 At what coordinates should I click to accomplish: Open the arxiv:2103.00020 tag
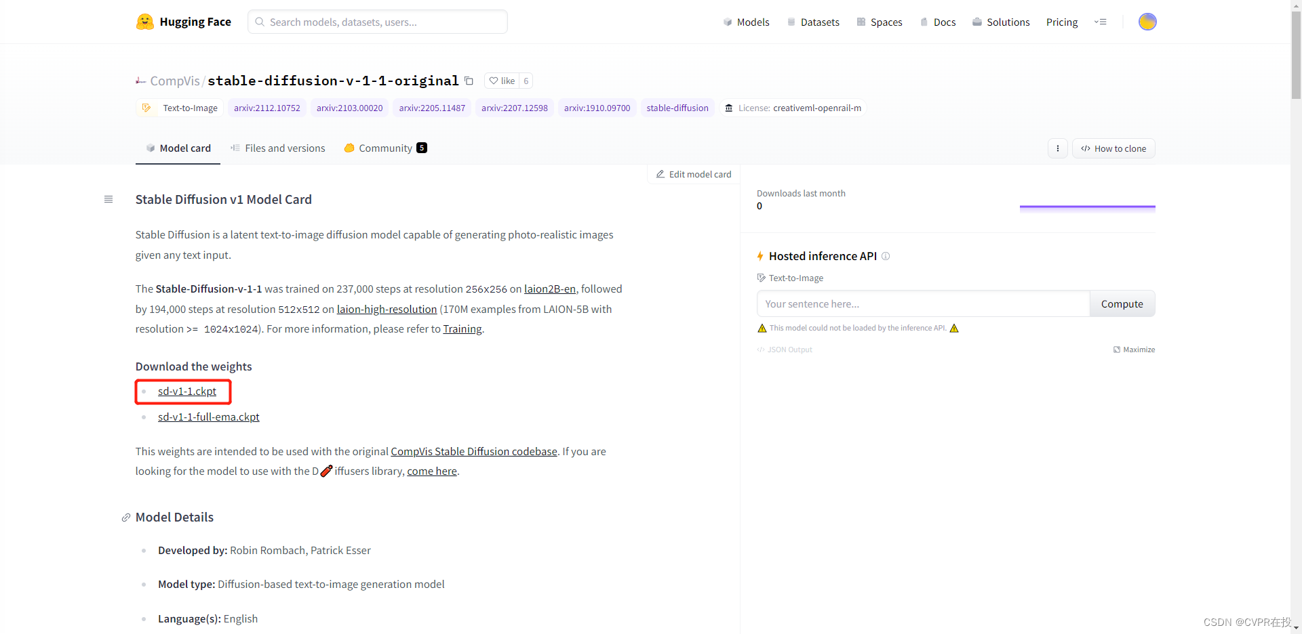click(349, 108)
